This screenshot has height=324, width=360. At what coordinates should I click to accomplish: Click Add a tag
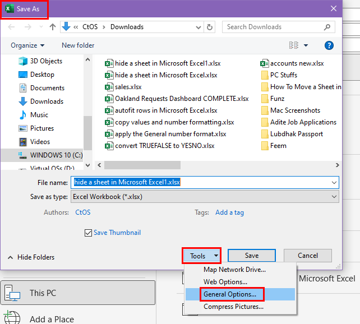pos(229,212)
